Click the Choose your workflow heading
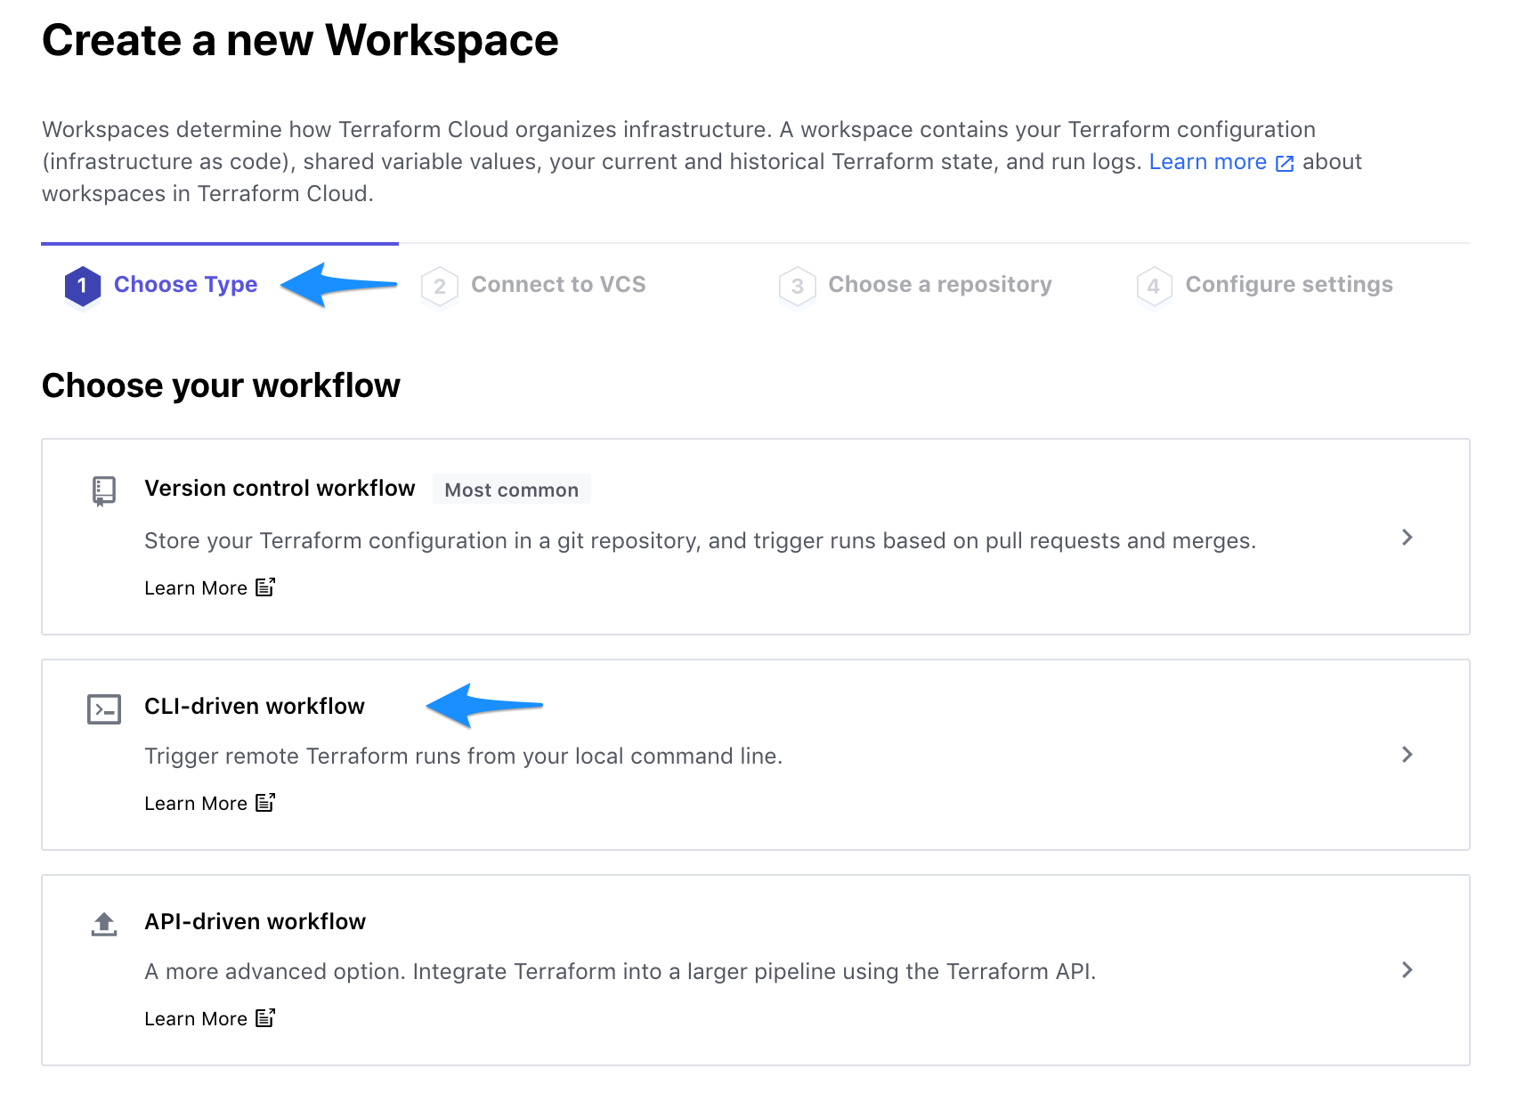The image size is (1517, 1109). point(221,386)
